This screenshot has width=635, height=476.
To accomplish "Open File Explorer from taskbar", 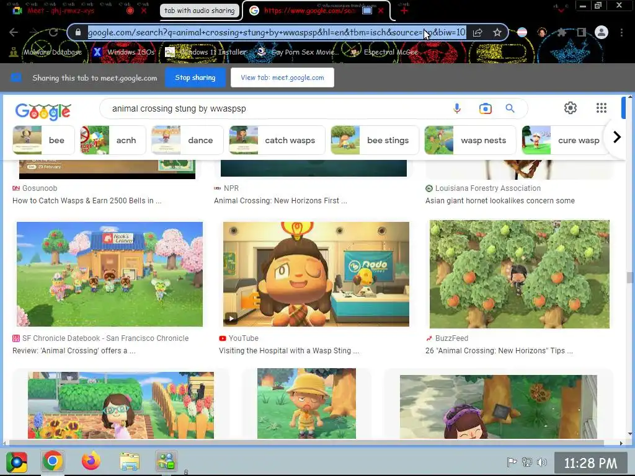I will (x=130, y=462).
